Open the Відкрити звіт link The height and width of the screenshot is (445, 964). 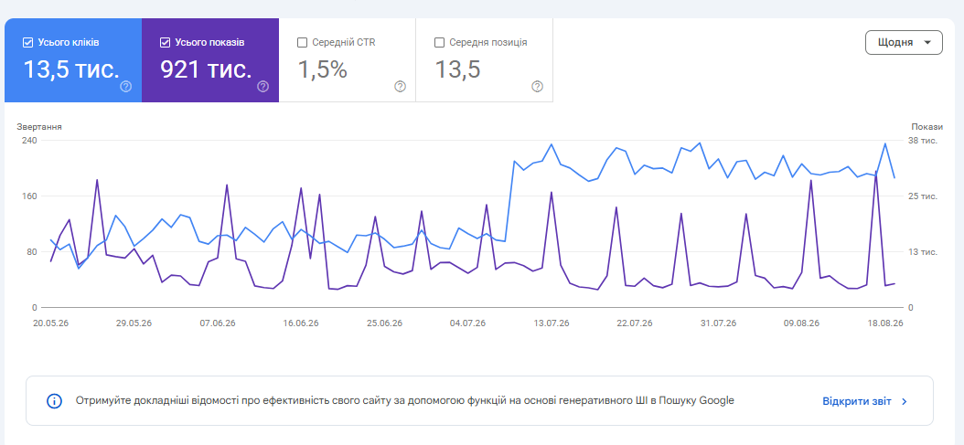[x=856, y=401]
